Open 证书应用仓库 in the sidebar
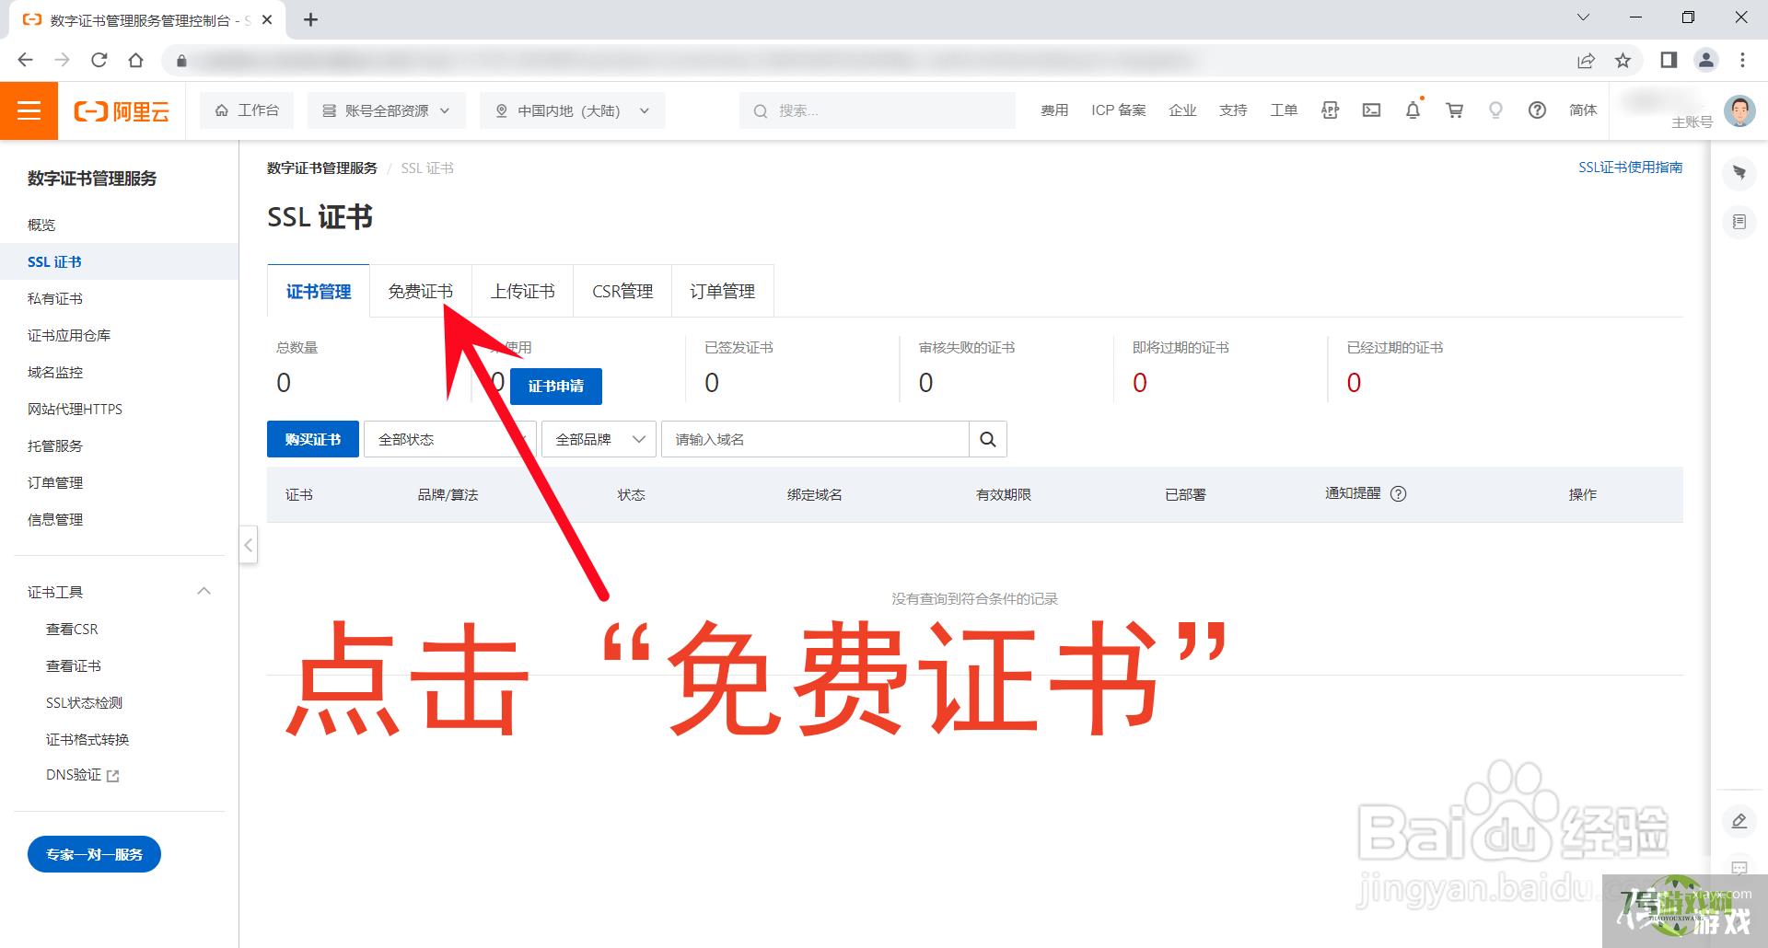1768x948 pixels. click(69, 335)
